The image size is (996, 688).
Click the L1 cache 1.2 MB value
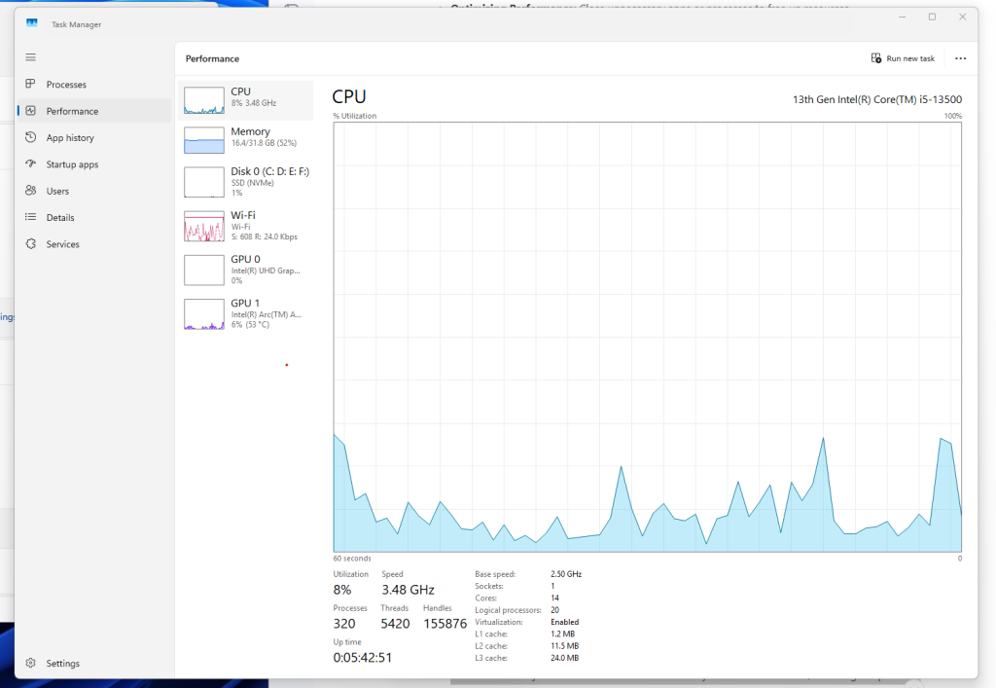[563, 634]
